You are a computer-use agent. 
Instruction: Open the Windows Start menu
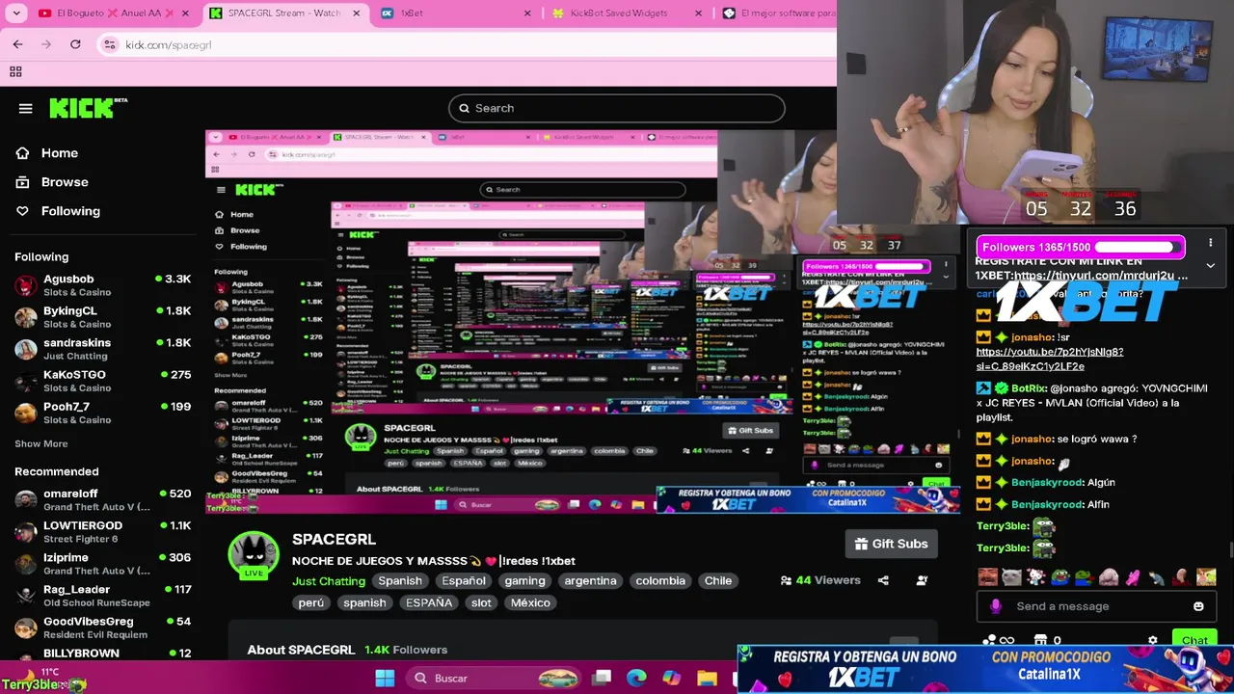click(385, 679)
